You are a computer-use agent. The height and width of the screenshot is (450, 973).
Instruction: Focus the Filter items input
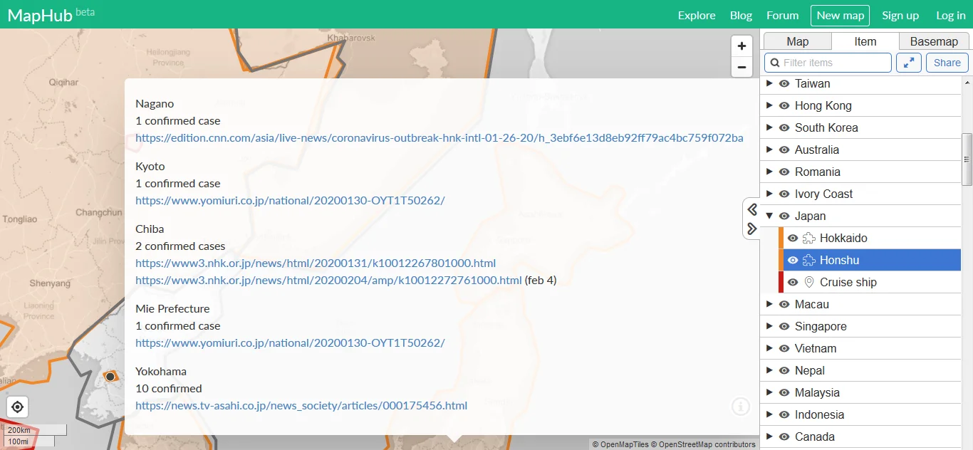(828, 63)
